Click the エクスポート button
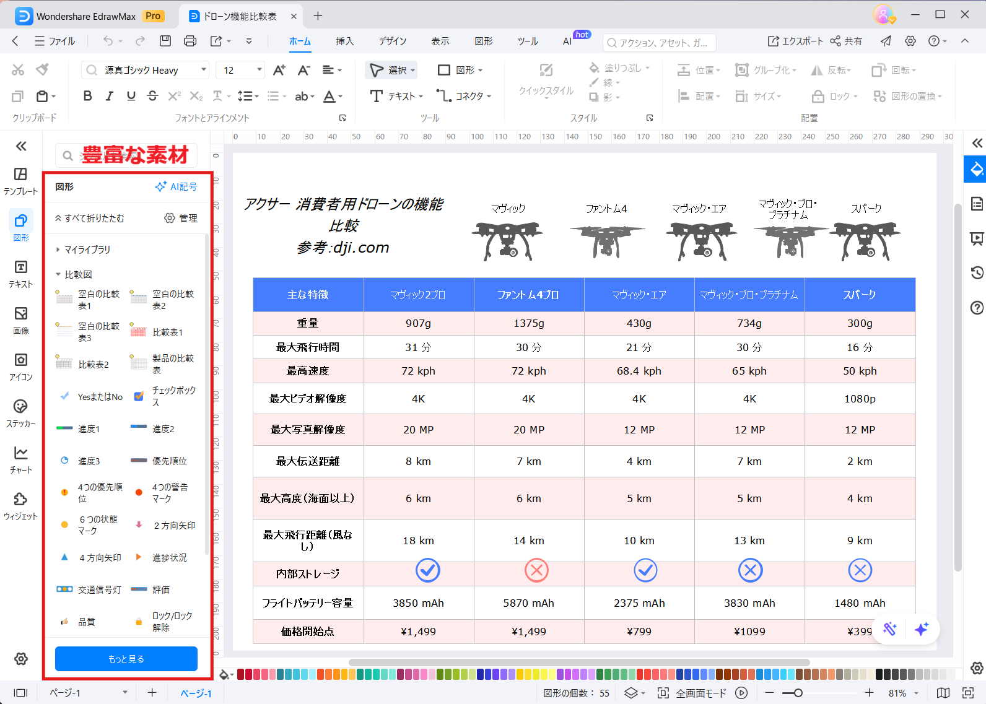This screenshot has height=704, width=986. pos(795,41)
